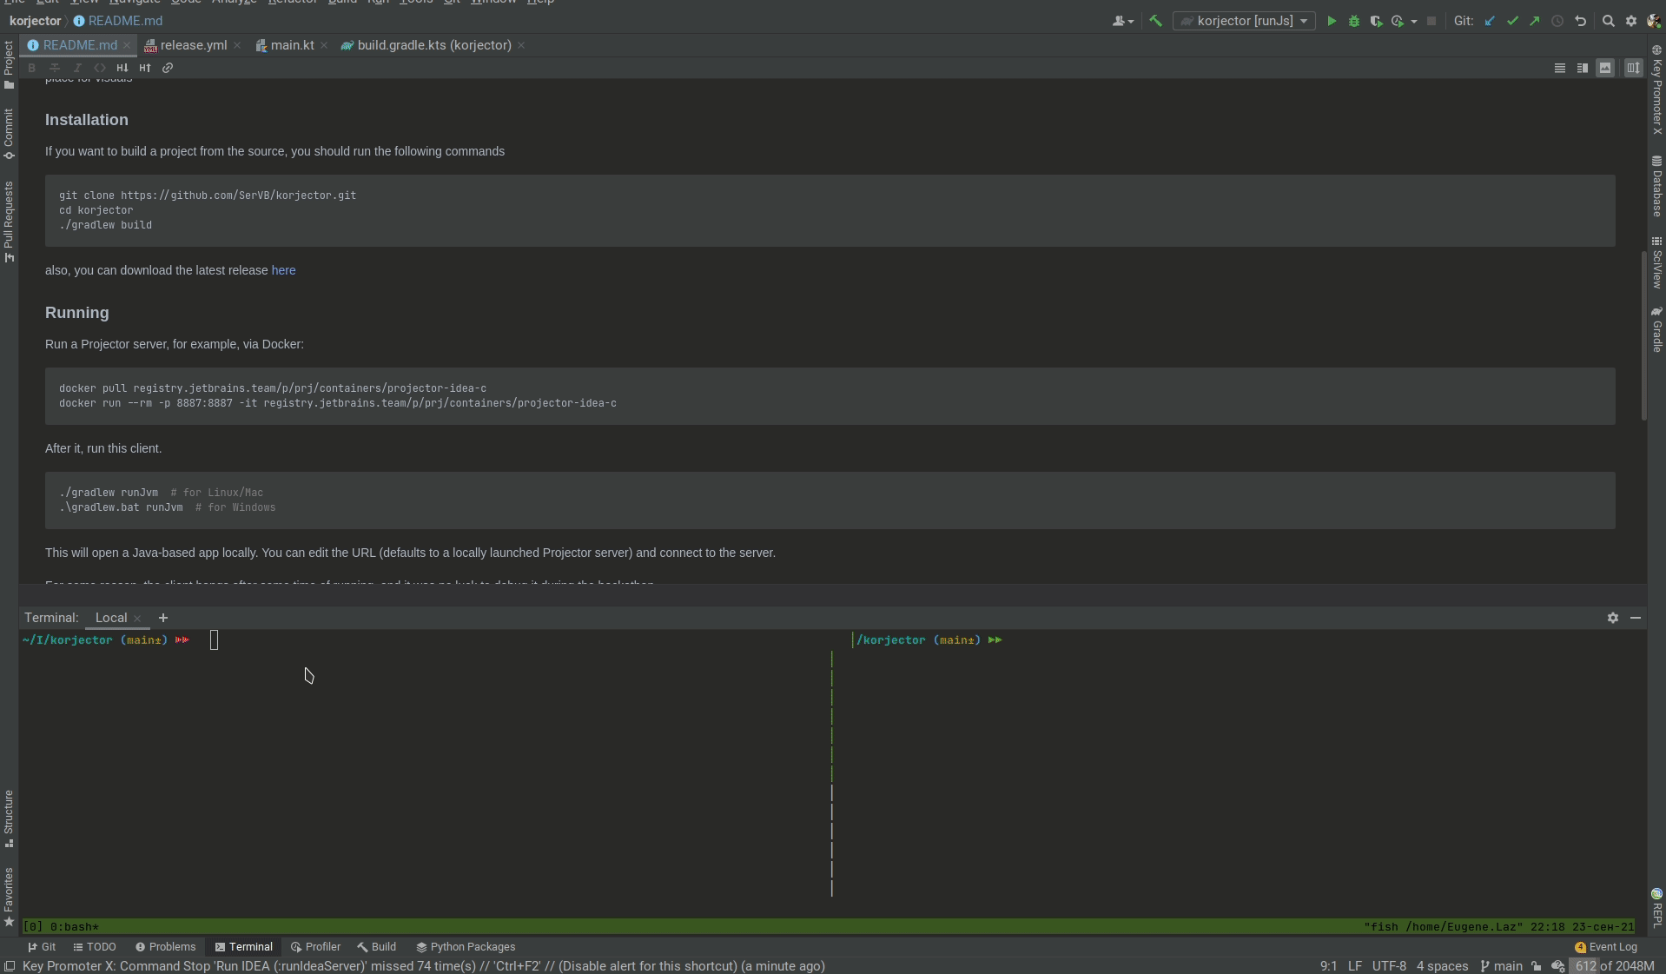Switch to main.kt tab
Screen dimensions: 1666x974
[292, 45]
